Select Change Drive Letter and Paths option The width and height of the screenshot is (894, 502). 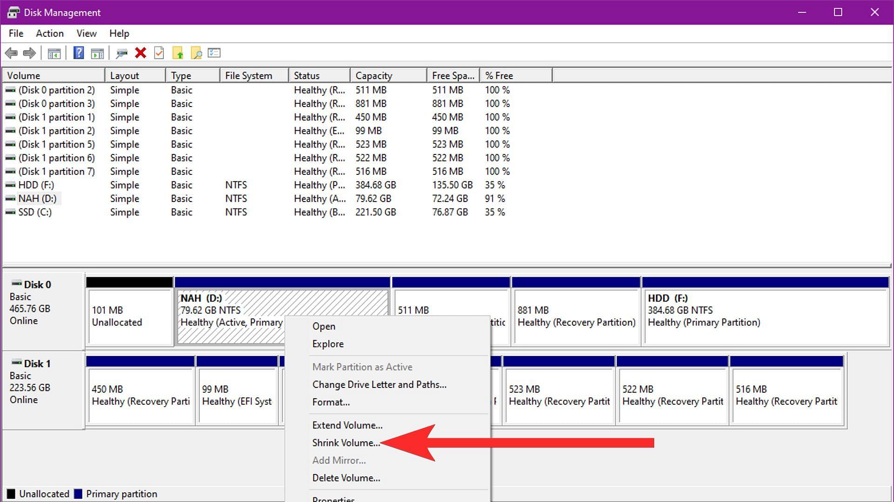pyautogui.click(x=387, y=385)
